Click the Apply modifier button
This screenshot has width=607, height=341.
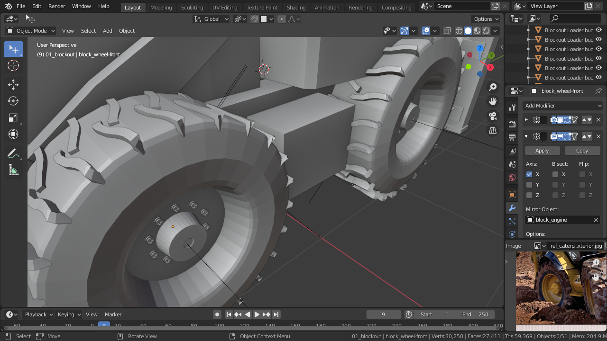[x=542, y=151]
